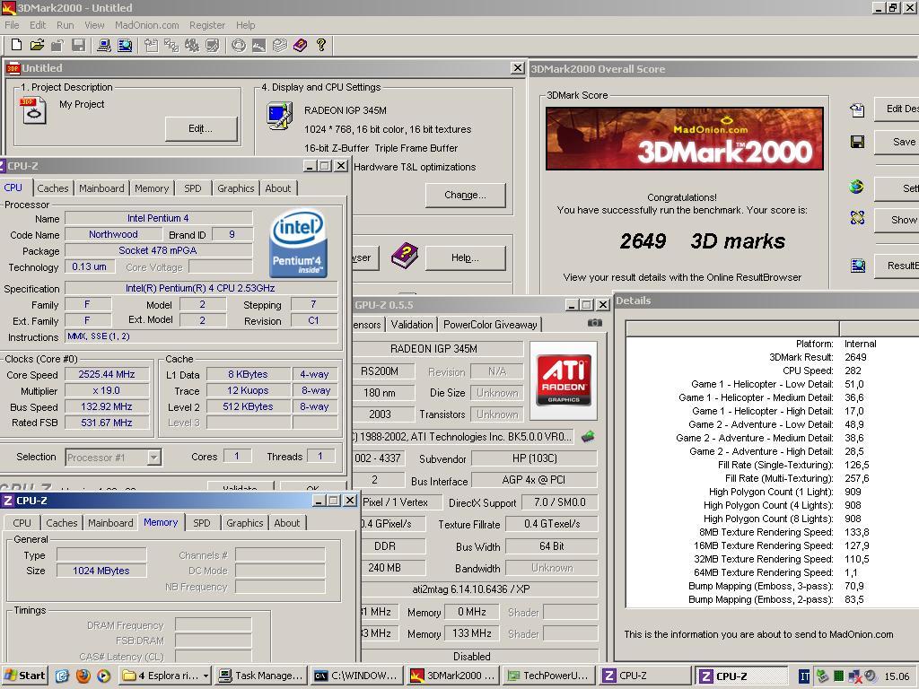This screenshot has width=919, height=689.
Task: Switch to the C:\WINDOWS command prompt taskbar button
Action: point(357,676)
